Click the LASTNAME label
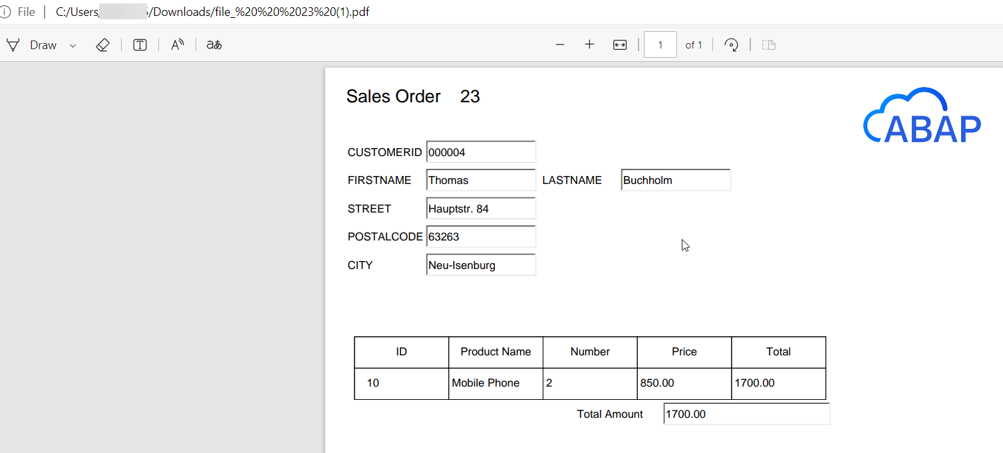The image size is (1003, 453). [572, 181]
